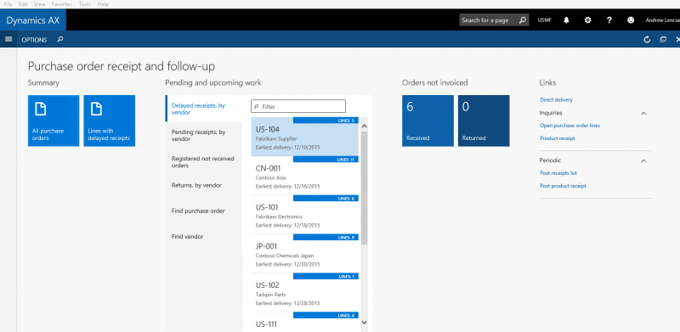Open the notifications bell
This screenshot has width=680, height=332.
(x=566, y=20)
